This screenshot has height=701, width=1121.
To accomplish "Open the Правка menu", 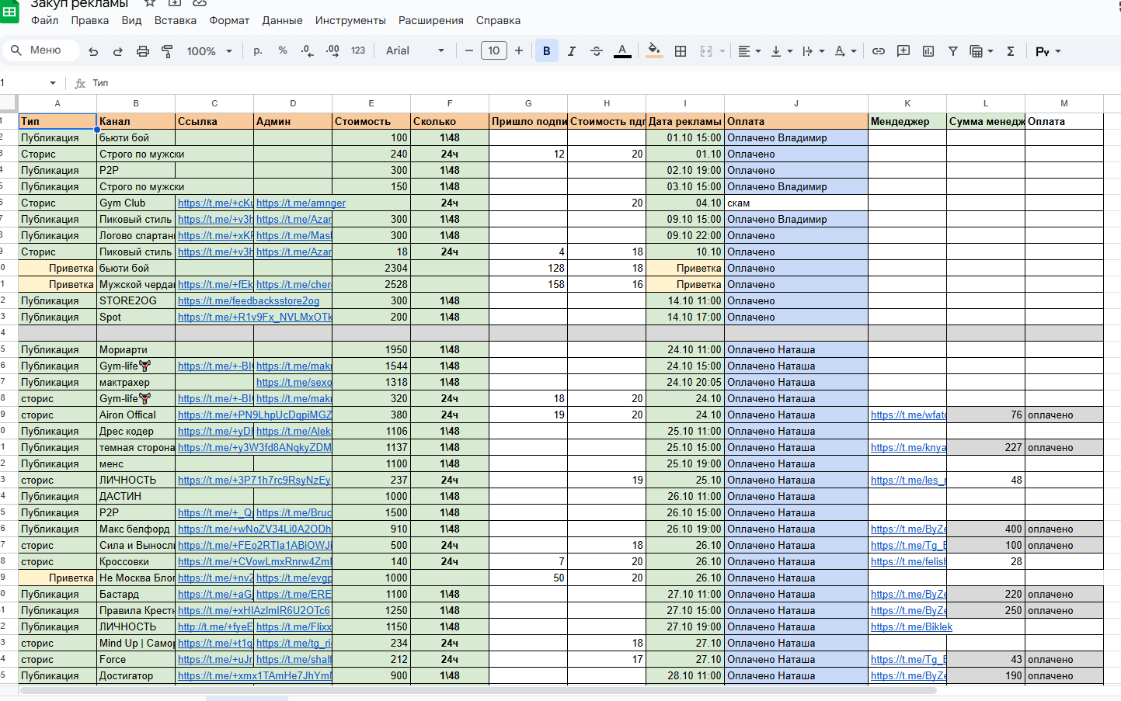I will pyautogui.click(x=90, y=20).
